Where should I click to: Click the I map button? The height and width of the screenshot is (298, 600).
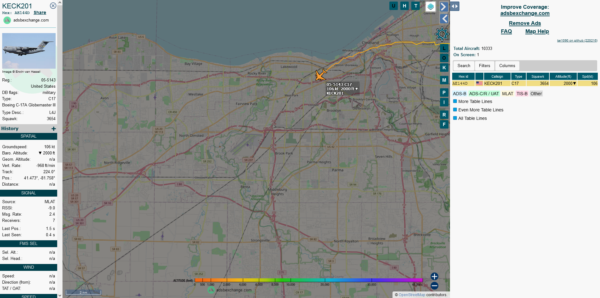[x=444, y=102]
